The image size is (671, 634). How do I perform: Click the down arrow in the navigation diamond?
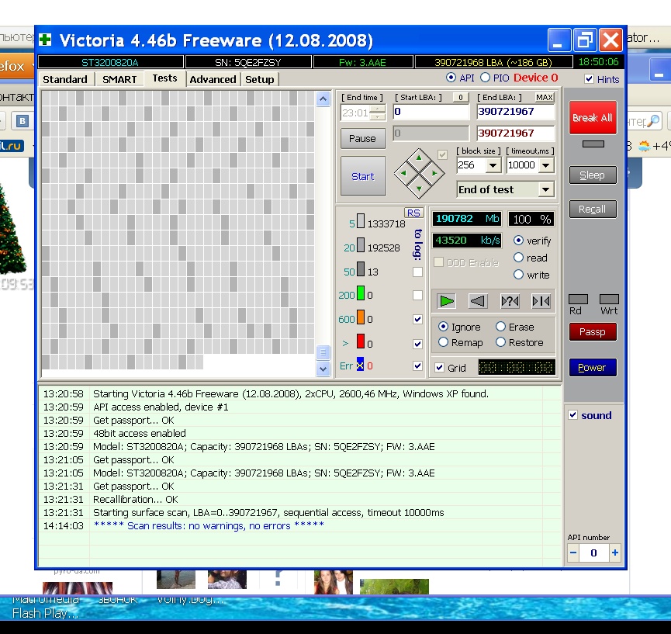coord(419,189)
